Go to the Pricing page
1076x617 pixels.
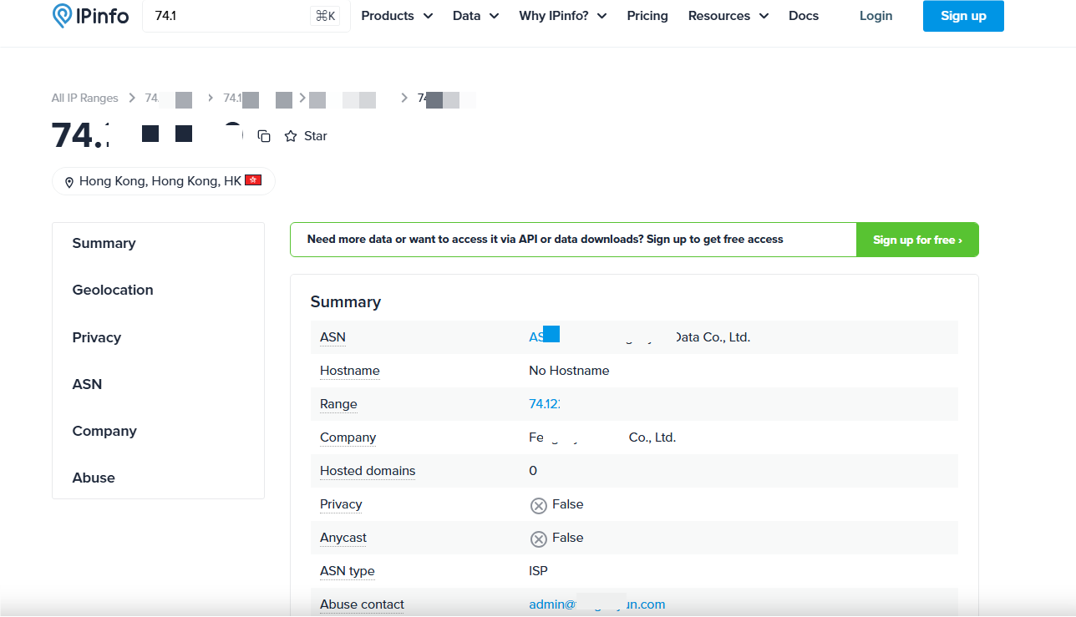(x=647, y=16)
